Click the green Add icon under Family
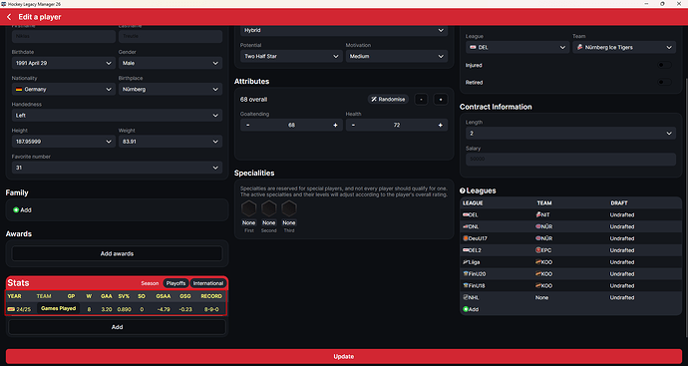This screenshot has width=688, height=366. 16,209
